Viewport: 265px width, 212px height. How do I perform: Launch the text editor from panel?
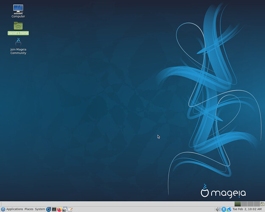pos(70,209)
